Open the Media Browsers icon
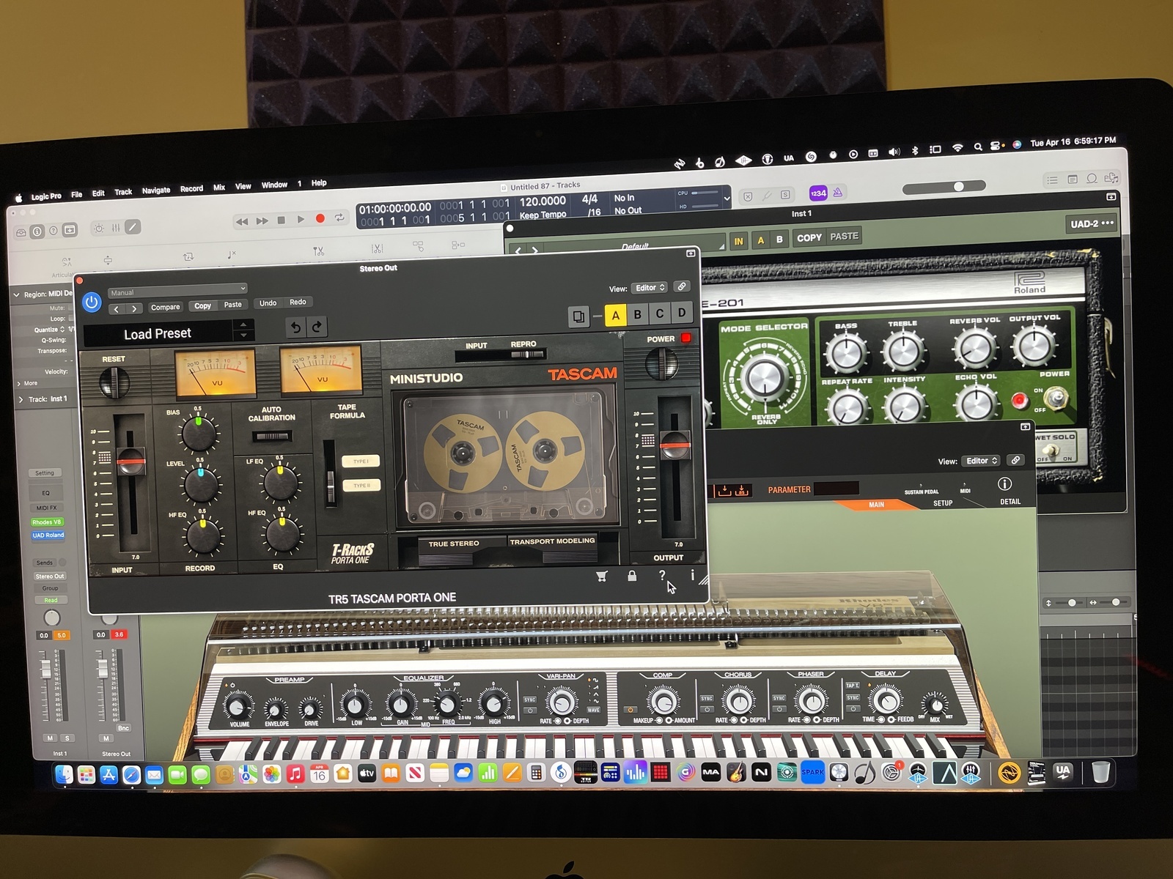 (1111, 177)
